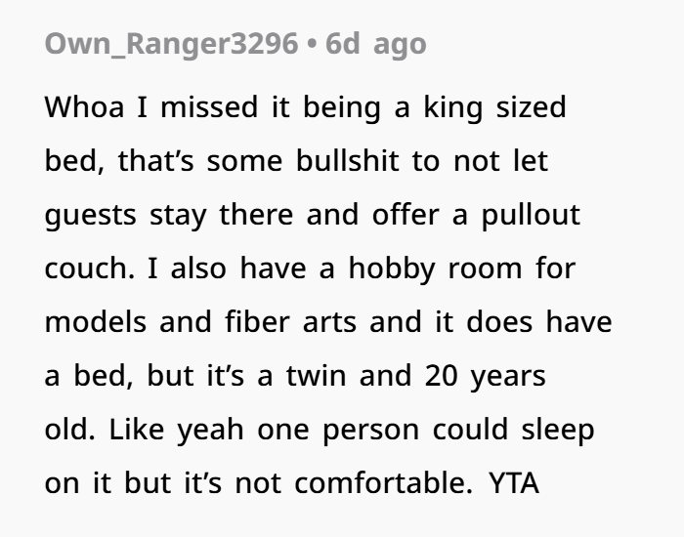This screenshot has width=684, height=537.
Task: Click the phrase king sized
Action: click(x=494, y=107)
